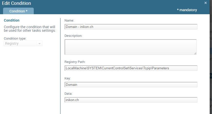This screenshot has width=212, height=114.
Task: Select the Registry Path input field
Action: coord(131,68)
